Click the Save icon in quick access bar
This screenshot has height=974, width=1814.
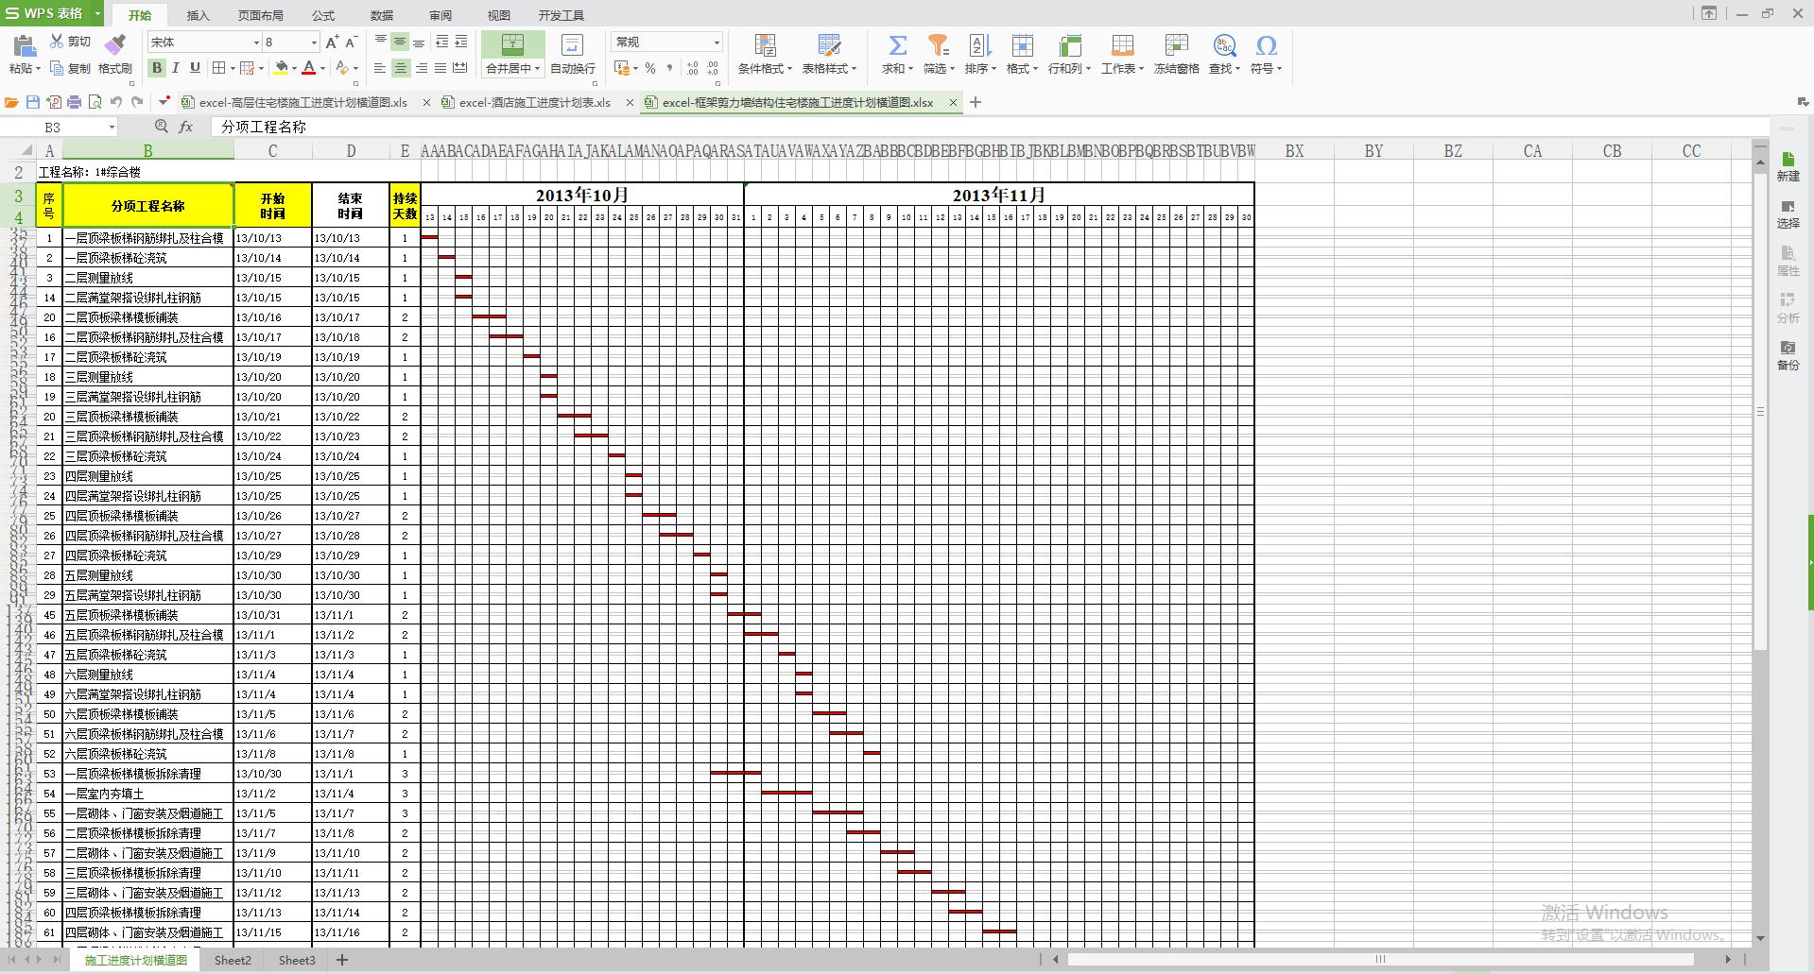point(33,102)
